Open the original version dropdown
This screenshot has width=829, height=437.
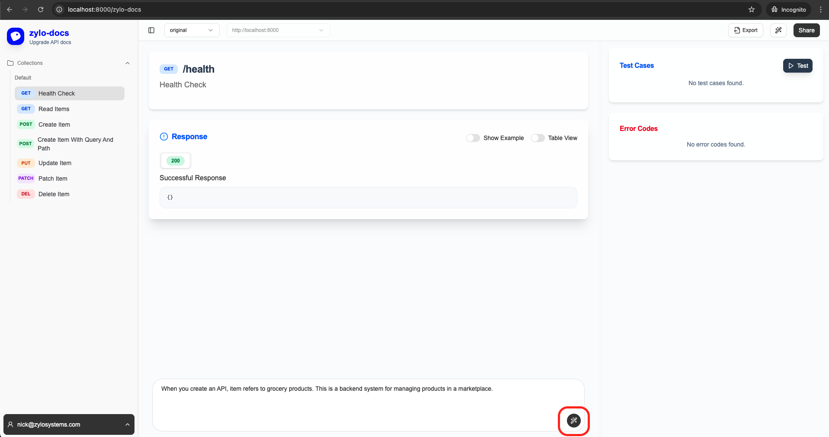tap(192, 30)
